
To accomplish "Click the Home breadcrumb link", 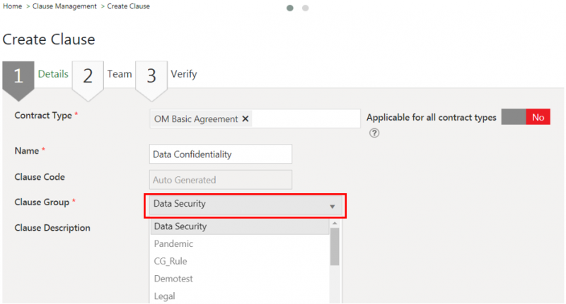I will point(12,6).
